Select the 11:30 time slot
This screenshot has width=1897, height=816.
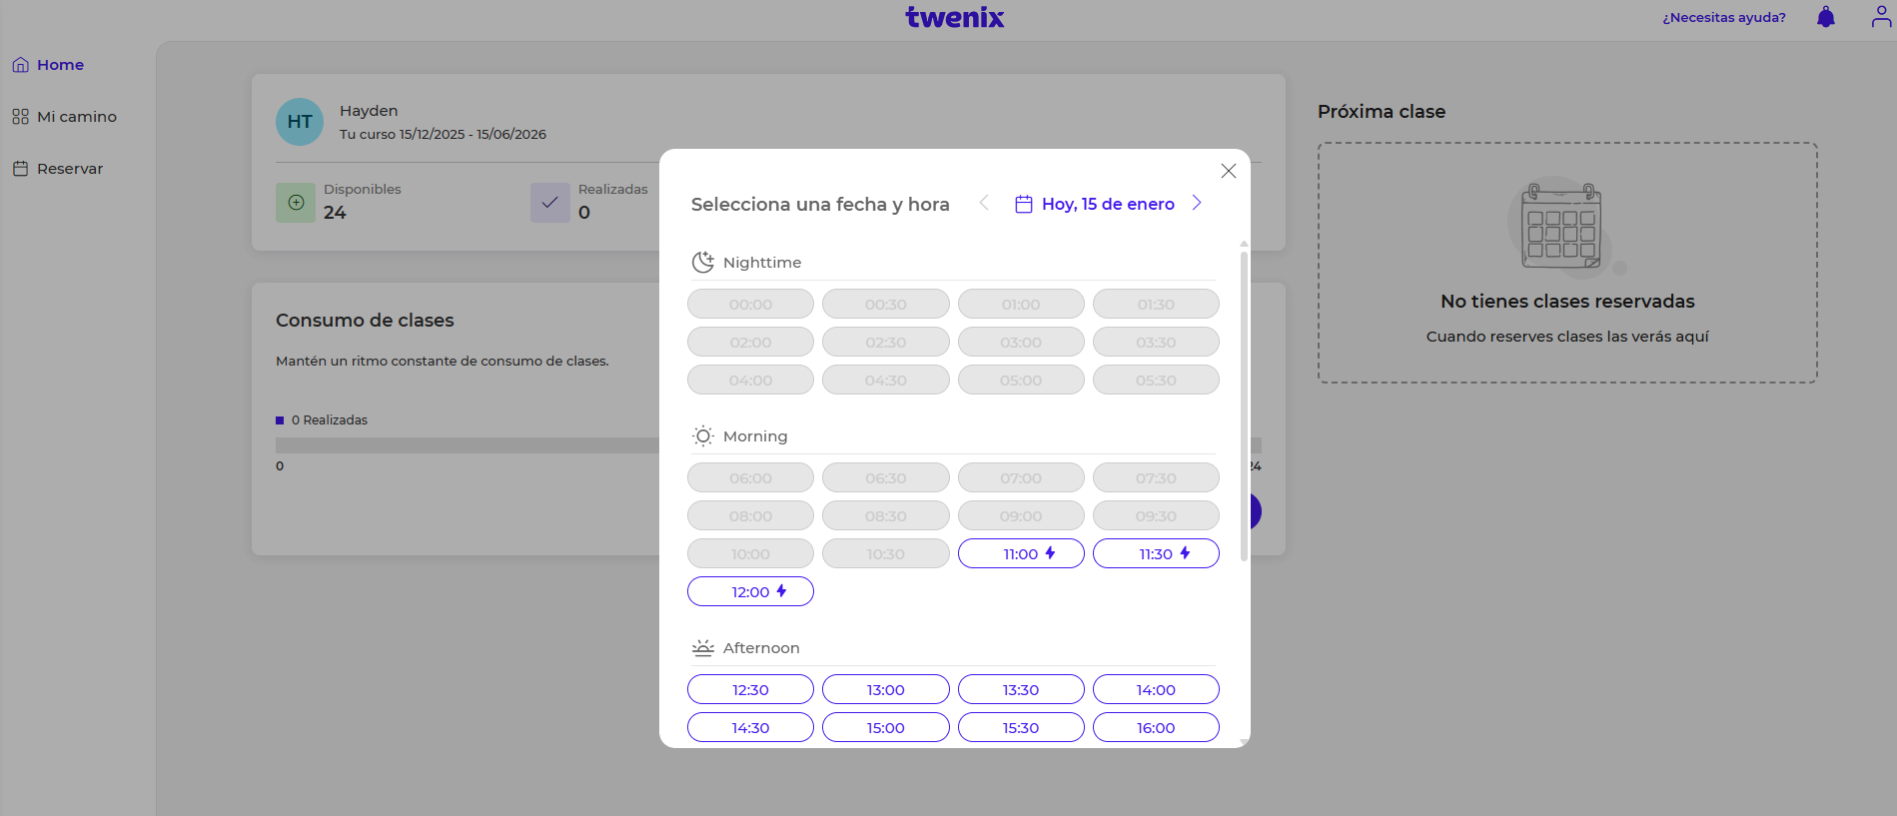click(x=1156, y=553)
